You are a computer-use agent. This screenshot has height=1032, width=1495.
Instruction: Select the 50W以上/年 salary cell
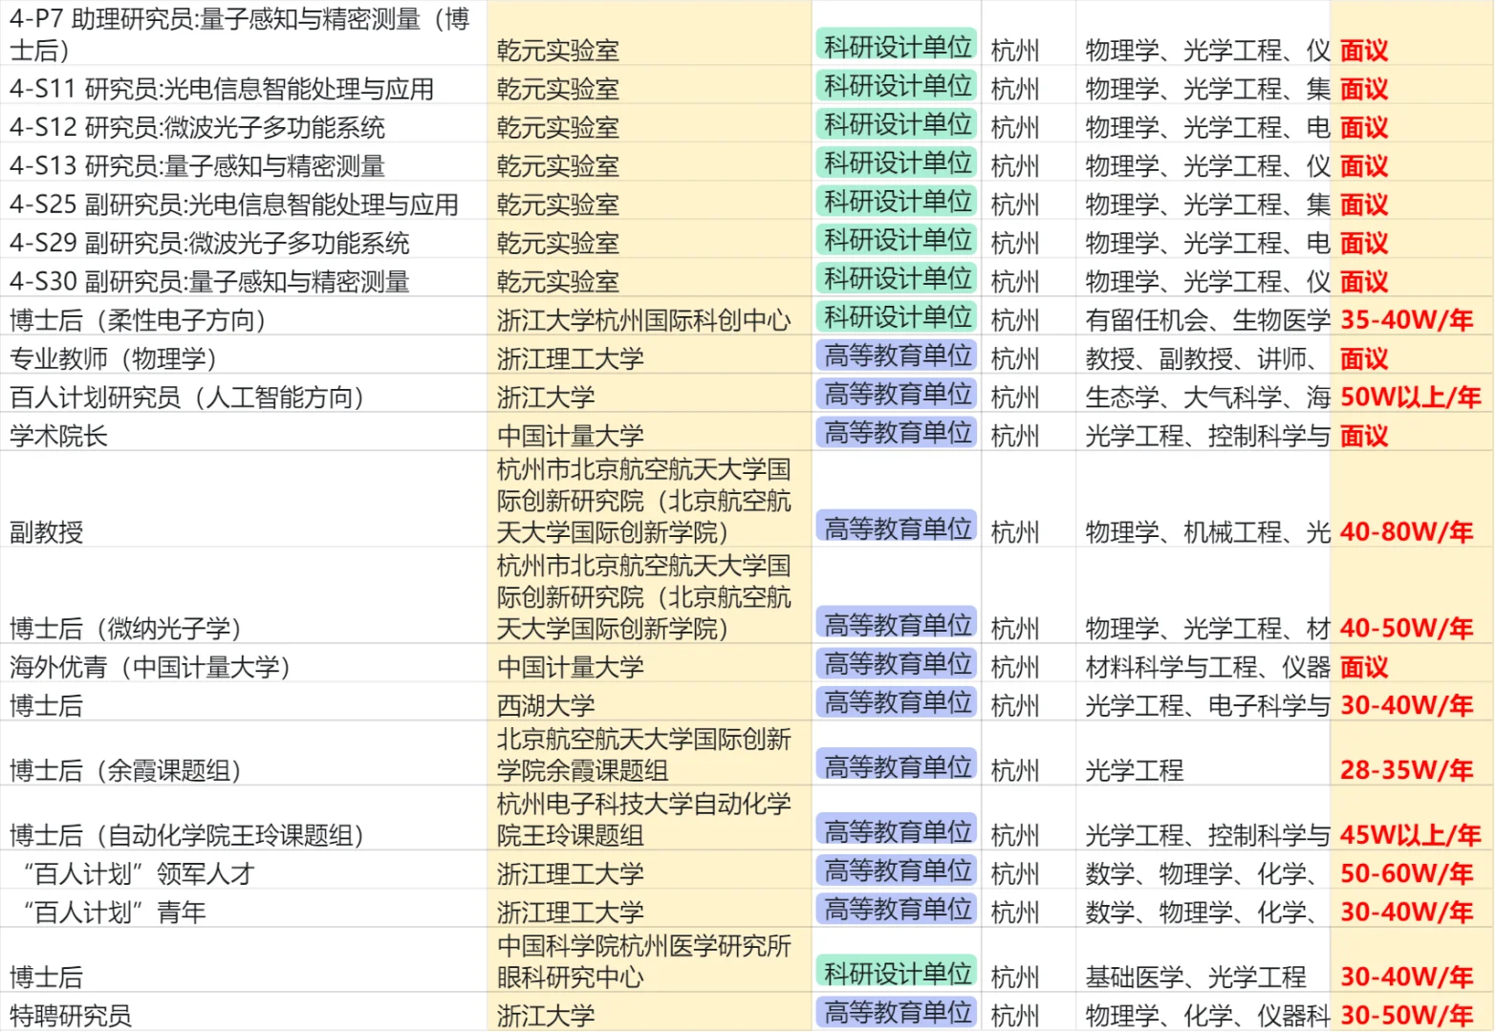1407,397
